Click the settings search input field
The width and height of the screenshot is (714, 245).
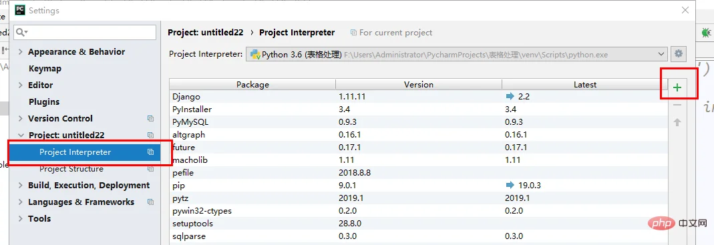coord(85,32)
